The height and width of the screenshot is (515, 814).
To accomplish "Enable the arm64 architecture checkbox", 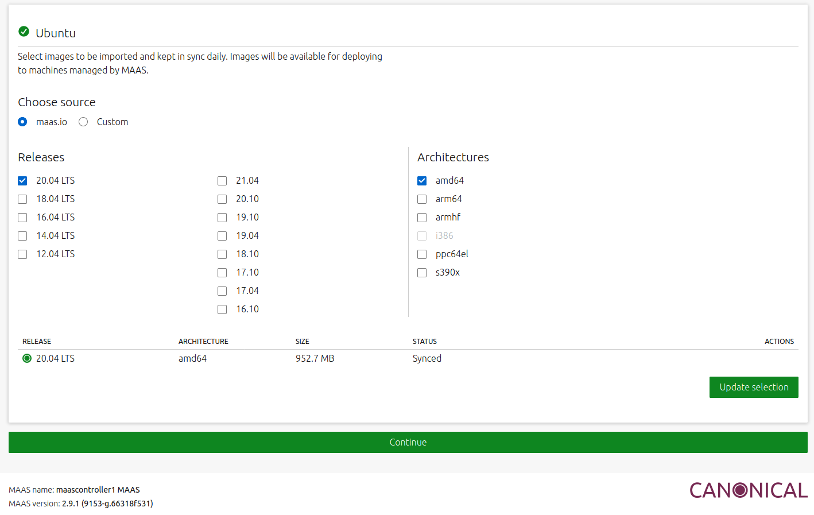I will [422, 199].
